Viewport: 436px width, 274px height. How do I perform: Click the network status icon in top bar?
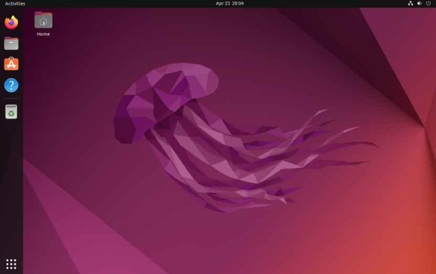click(x=410, y=4)
